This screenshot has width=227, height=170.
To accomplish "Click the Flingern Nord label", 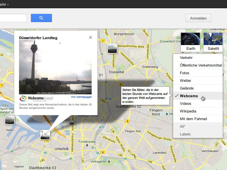I will (x=156, y=112).
